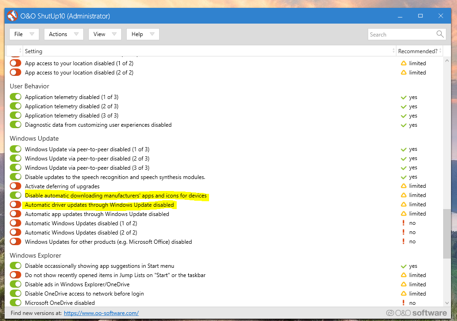Viewport: 457px width, 321px height.
Task: Expand the Actions dropdown arrow
Action: click(76, 34)
